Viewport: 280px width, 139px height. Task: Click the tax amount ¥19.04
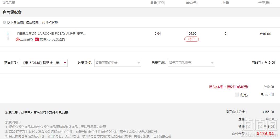click(269, 126)
